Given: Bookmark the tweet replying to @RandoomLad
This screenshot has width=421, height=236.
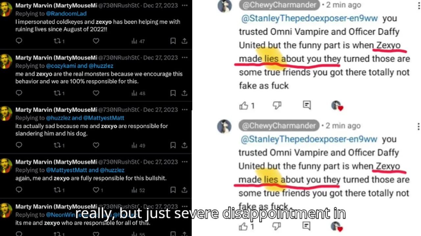Looking at the screenshot, I should (173, 41).
